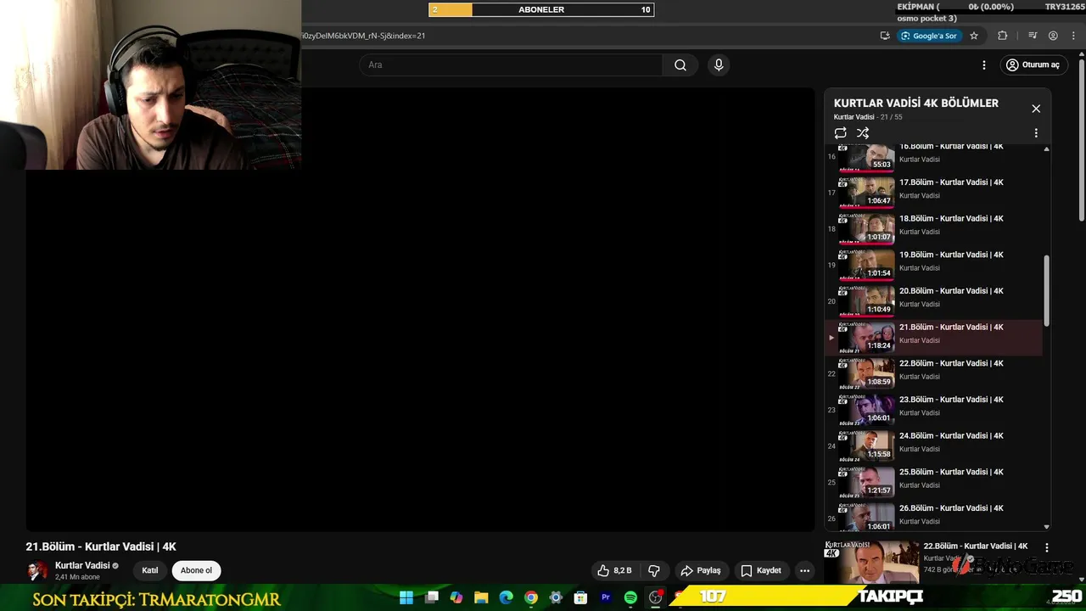Open more actions menu beside Kaydet
The width and height of the screenshot is (1086, 611).
click(804, 571)
